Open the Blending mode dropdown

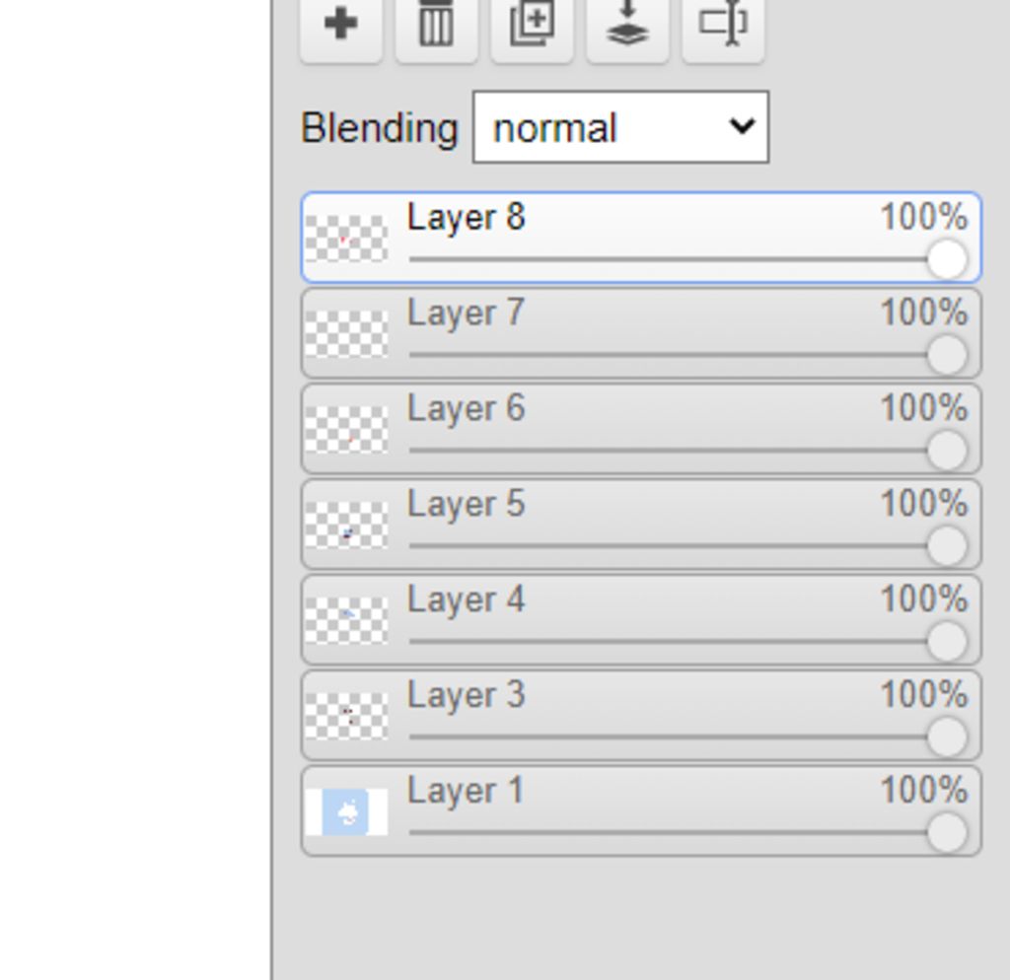[621, 127]
